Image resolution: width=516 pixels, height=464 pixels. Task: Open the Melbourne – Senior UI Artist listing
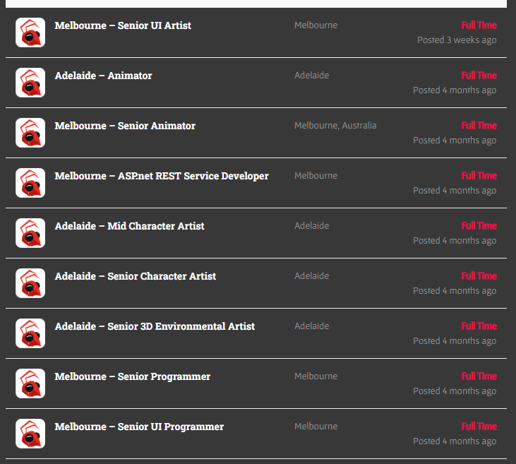[123, 25]
